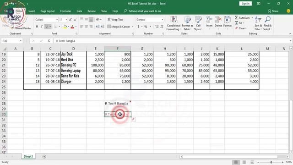Click the Share button
293x165 pixels.
pos(273,11)
